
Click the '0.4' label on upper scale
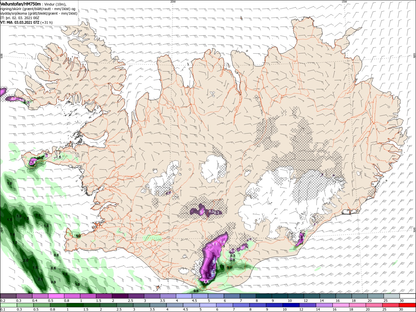tap(35, 301)
